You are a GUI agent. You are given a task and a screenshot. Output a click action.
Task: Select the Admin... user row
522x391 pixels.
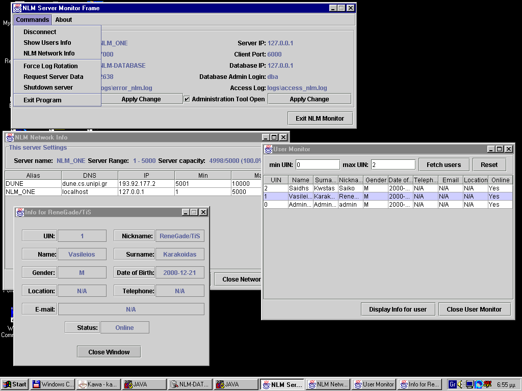click(x=388, y=205)
